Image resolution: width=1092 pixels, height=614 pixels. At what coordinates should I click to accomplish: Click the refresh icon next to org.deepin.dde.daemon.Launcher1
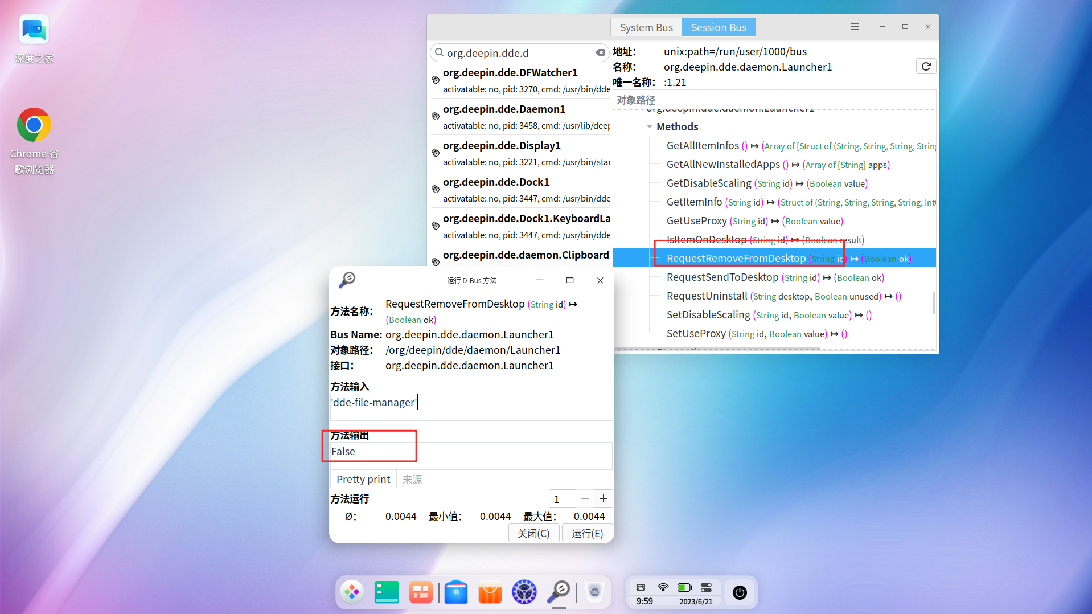[925, 66]
